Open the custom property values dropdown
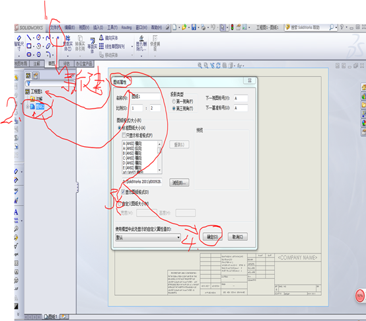Screen dimensions: 366x321 (x=148, y=238)
